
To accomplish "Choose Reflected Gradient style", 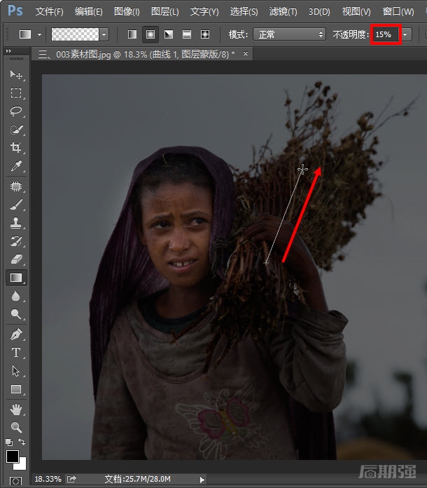I will coord(187,34).
